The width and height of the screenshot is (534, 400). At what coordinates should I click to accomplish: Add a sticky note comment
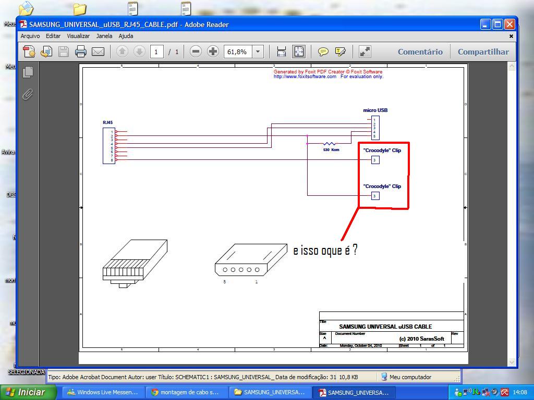323,52
